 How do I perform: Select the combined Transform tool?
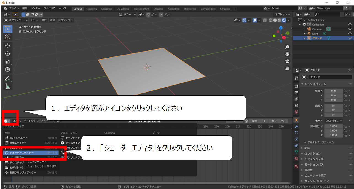click(x=8, y=69)
